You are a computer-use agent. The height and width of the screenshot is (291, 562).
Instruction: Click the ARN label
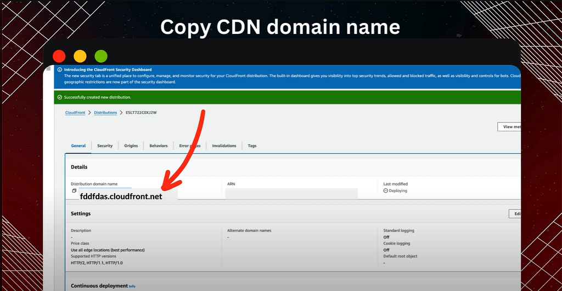[231, 184]
